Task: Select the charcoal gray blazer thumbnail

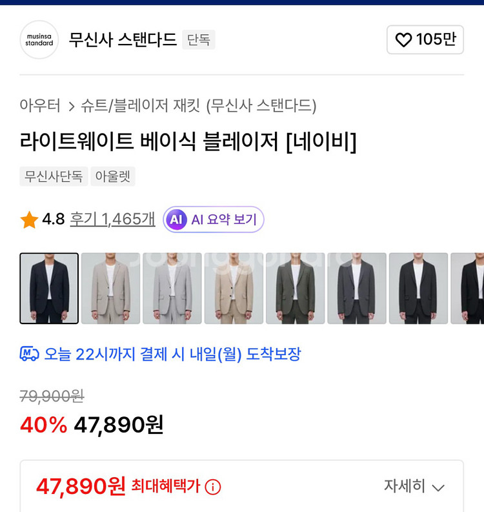Action: [356, 288]
